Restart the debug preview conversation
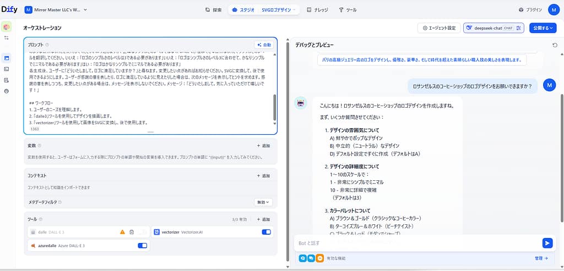The height and width of the screenshot is (271, 564). (x=554, y=45)
